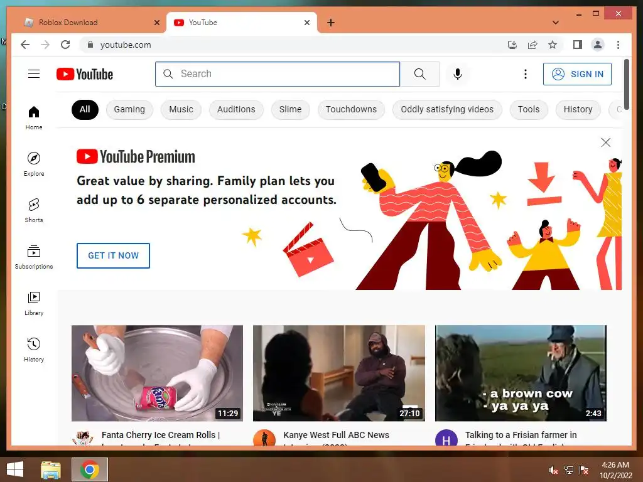Select the Music filter chip
Viewport: 643px width, 482px height.
181,109
